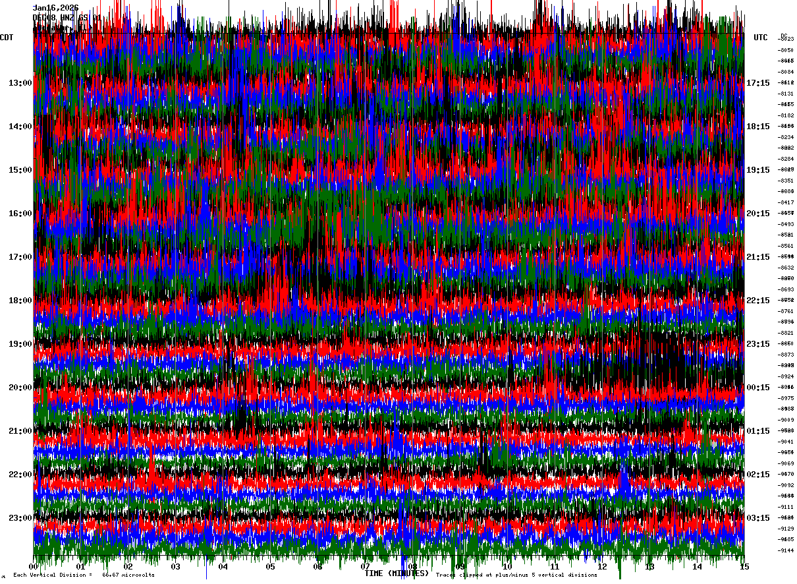The image size is (797, 584).
Task: Select the 13:00 CDT row label
Action: [20, 83]
